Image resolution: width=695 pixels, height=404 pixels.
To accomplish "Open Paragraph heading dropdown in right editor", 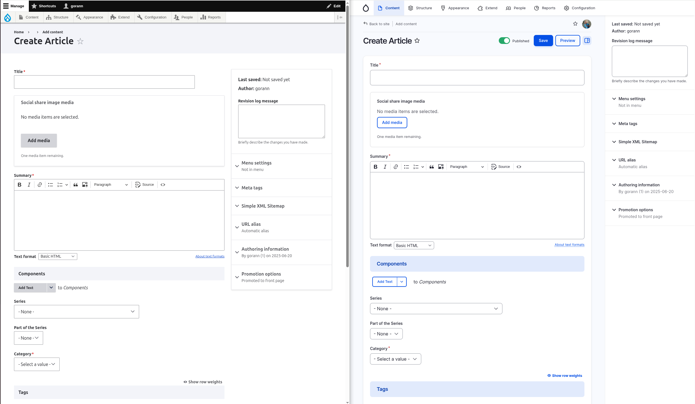I will [467, 167].
